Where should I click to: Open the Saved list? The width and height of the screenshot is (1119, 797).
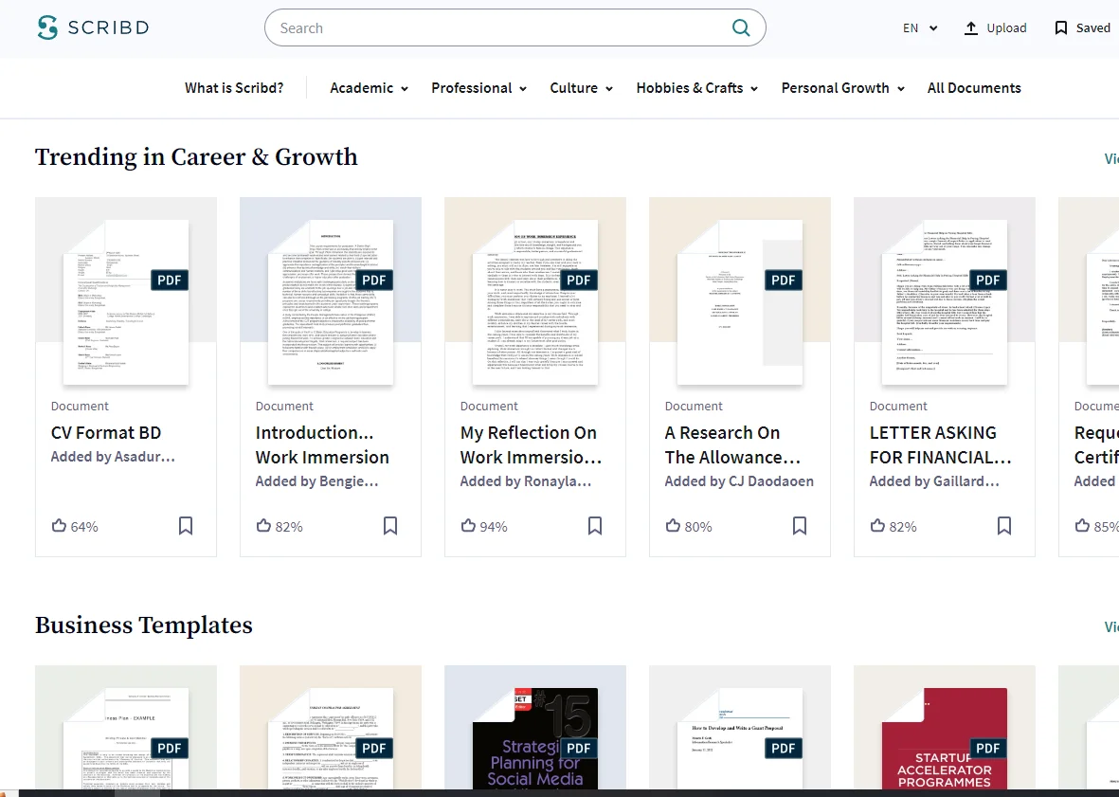point(1083,27)
